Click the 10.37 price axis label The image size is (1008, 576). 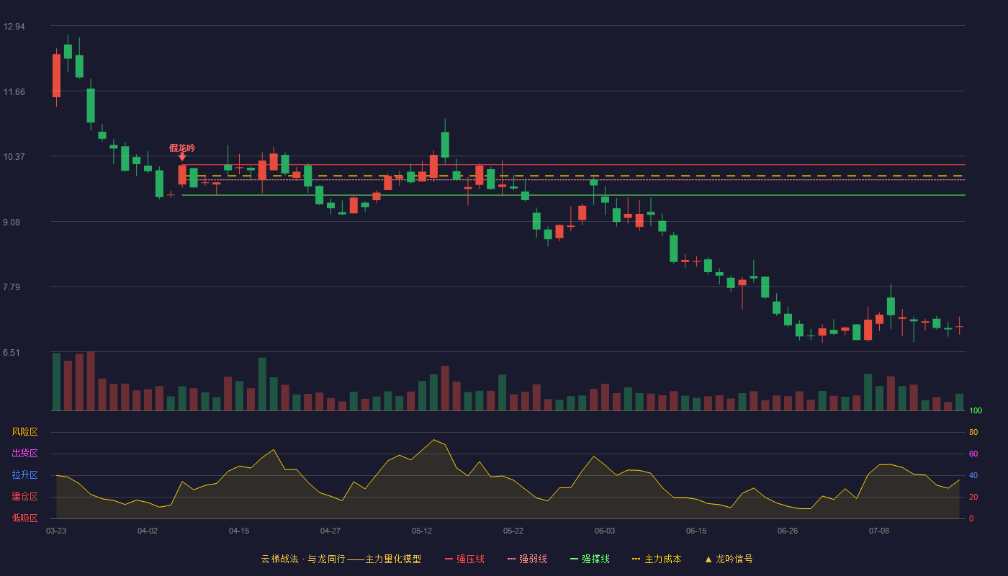[x=14, y=157]
